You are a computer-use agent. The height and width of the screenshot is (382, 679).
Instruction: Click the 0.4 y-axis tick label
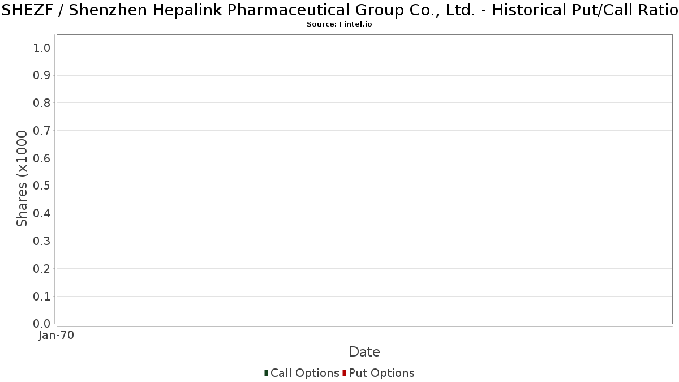[x=42, y=213]
